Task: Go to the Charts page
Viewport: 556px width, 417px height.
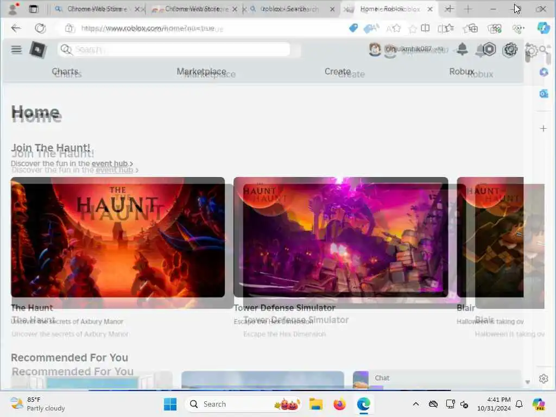Action: click(65, 72)
